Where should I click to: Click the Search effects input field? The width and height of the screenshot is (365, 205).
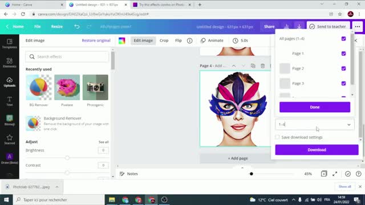point(67,56)
